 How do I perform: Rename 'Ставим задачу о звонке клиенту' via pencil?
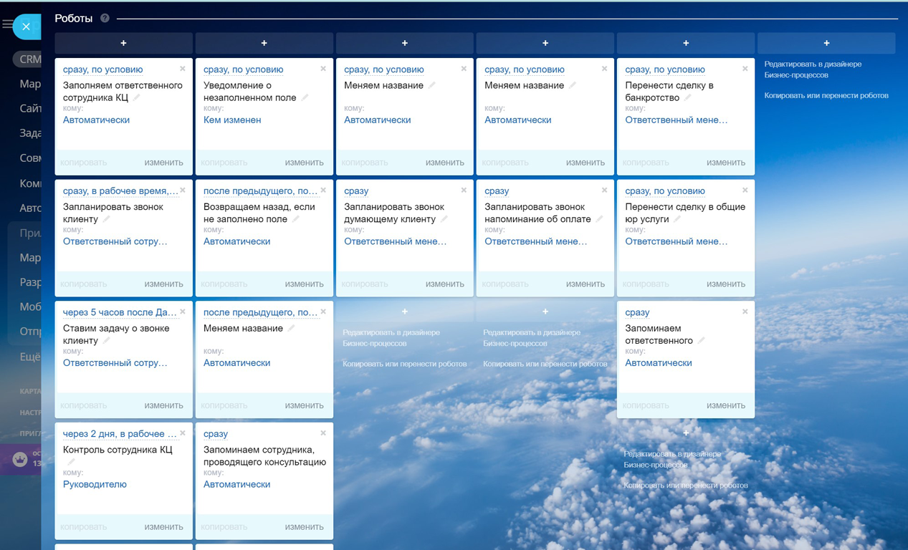(x=107, y=341)
